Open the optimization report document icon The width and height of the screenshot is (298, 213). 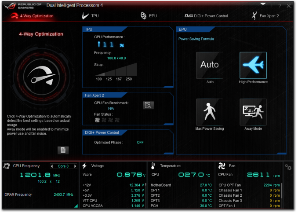coord(63,150)
